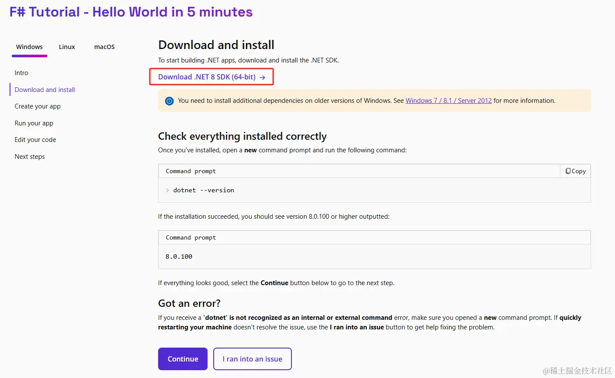Click Check everything installed correctly heading
The height and width of the screenshot is (378, 615).
[242, 136]
